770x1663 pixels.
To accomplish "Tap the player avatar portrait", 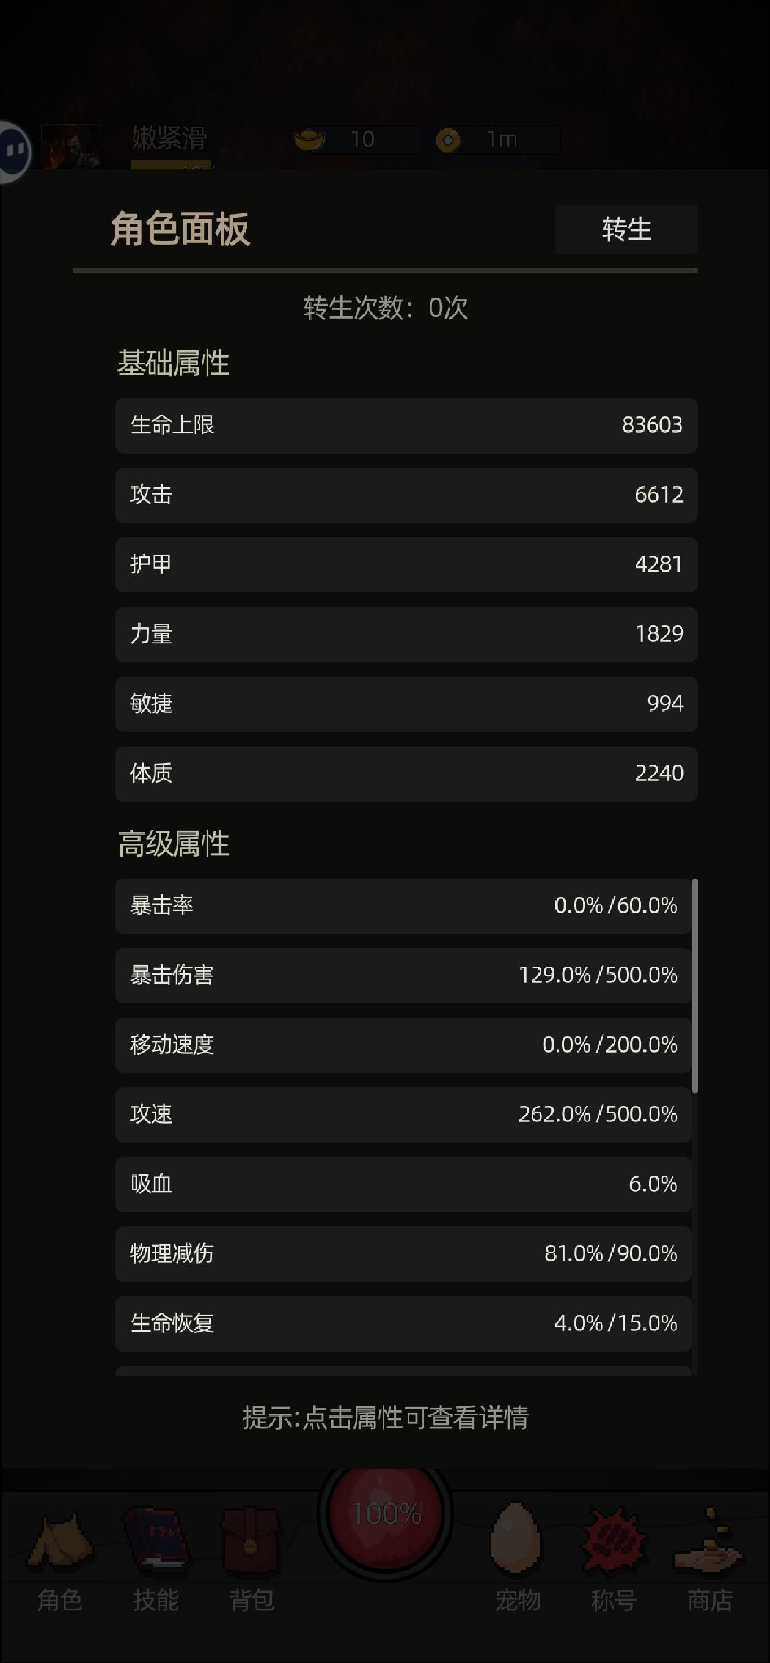I will click(70, 147).
